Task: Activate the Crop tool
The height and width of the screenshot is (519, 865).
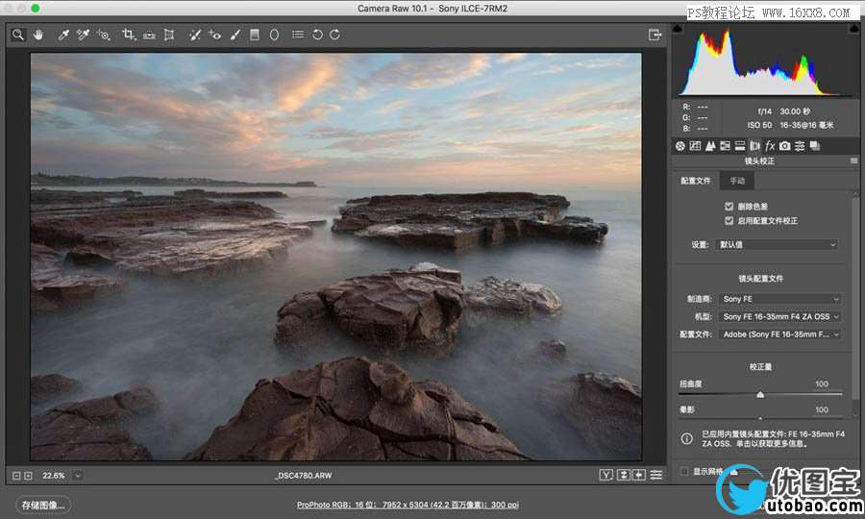Action: click(128, 35)
